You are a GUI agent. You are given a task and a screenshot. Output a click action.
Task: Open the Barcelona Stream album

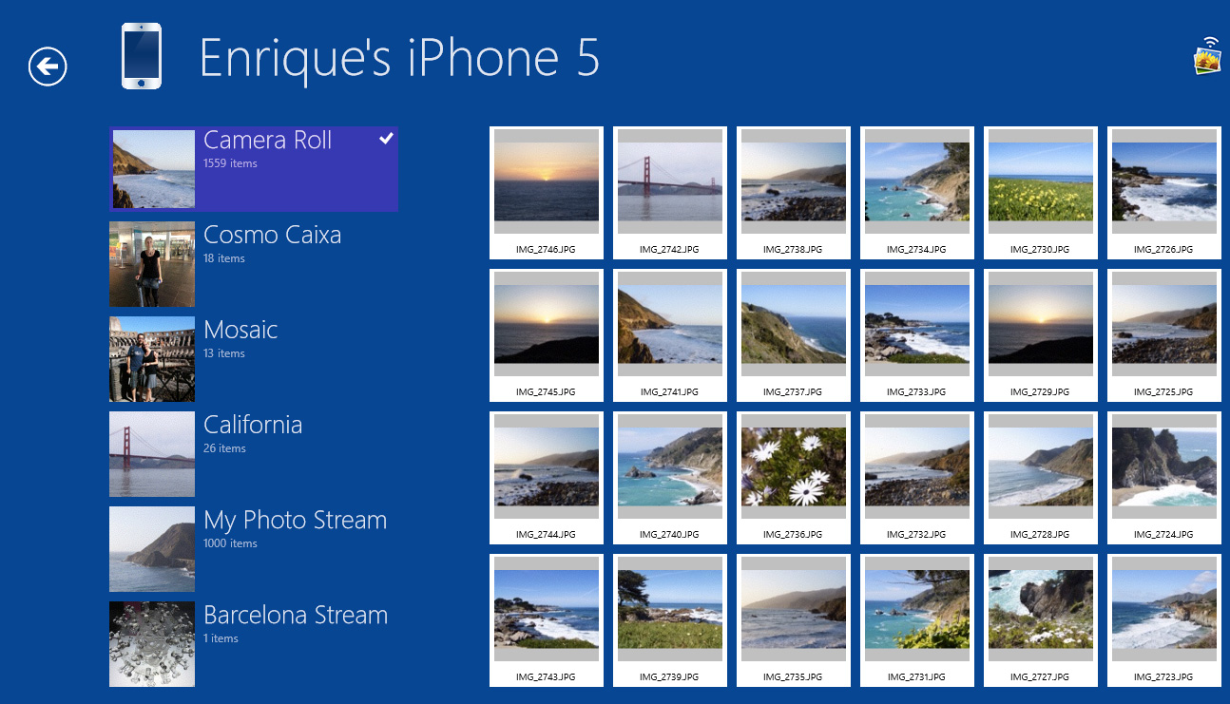254,644
